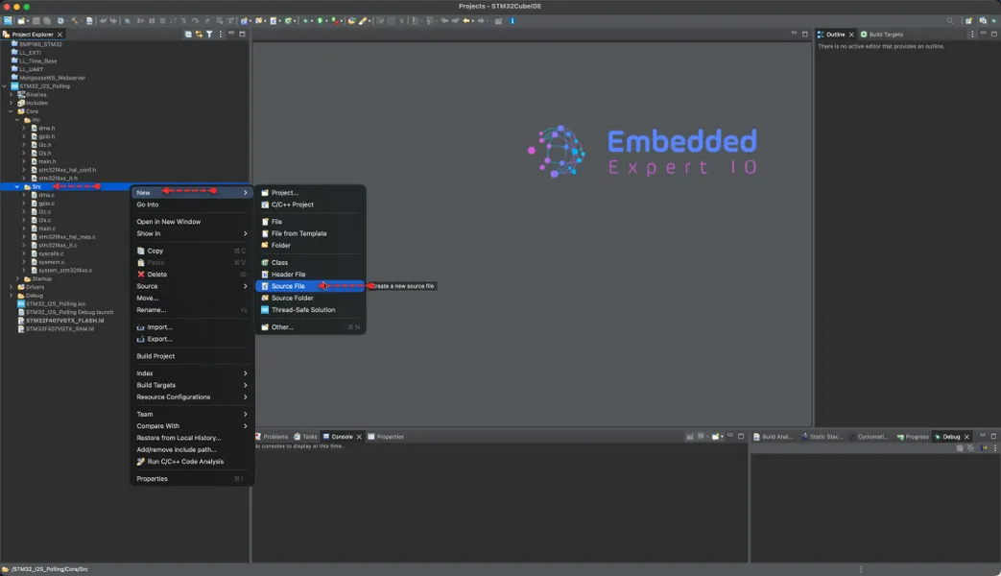Click Delete in the context menu
This screenshot has height=576, width=1001.
pyautogui.click(x=192, y=275)
